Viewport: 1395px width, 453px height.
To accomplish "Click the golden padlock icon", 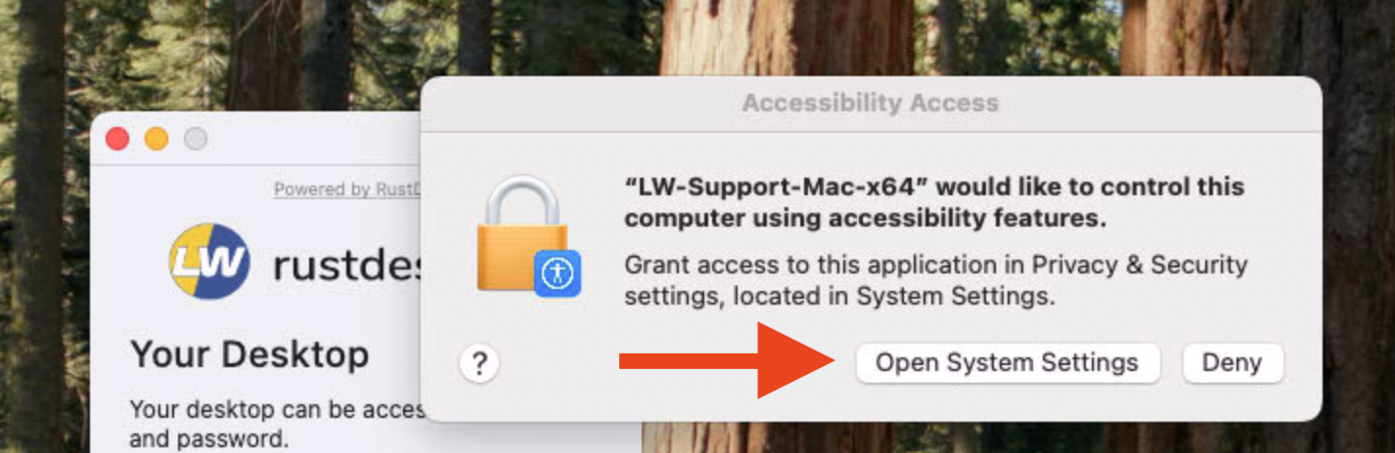I will [521, 232].
